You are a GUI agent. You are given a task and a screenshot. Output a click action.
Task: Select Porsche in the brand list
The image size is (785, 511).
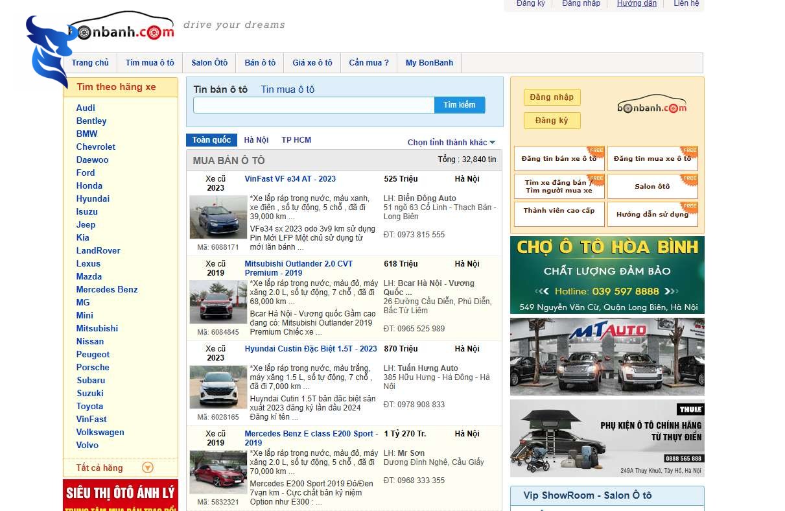click(x=93, y=367)
